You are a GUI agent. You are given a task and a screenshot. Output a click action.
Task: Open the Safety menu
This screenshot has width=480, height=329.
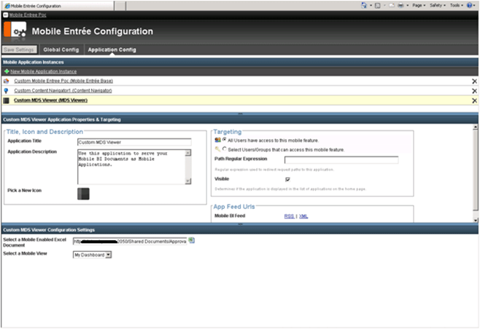pos(438,6)
